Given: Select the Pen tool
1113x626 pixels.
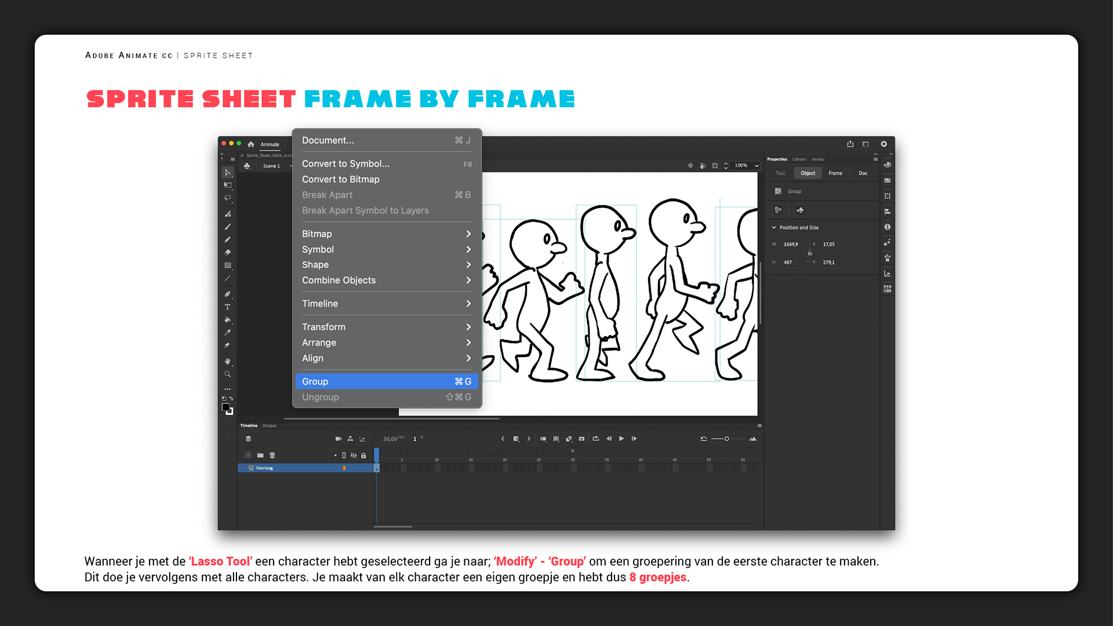Looking at the screenshot, I should pyautogui.click(x=228, y=294).
